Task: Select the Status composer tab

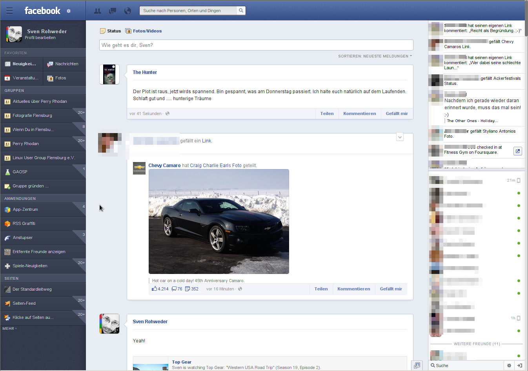Action: [x=111, y=31]
